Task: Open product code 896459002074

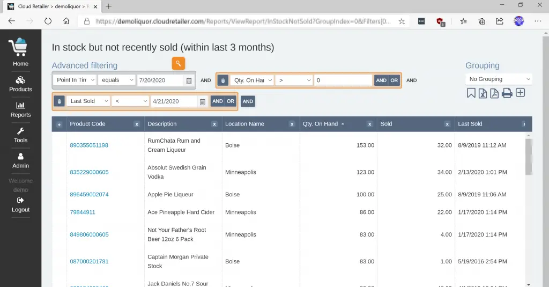Action: coord(89,195)
